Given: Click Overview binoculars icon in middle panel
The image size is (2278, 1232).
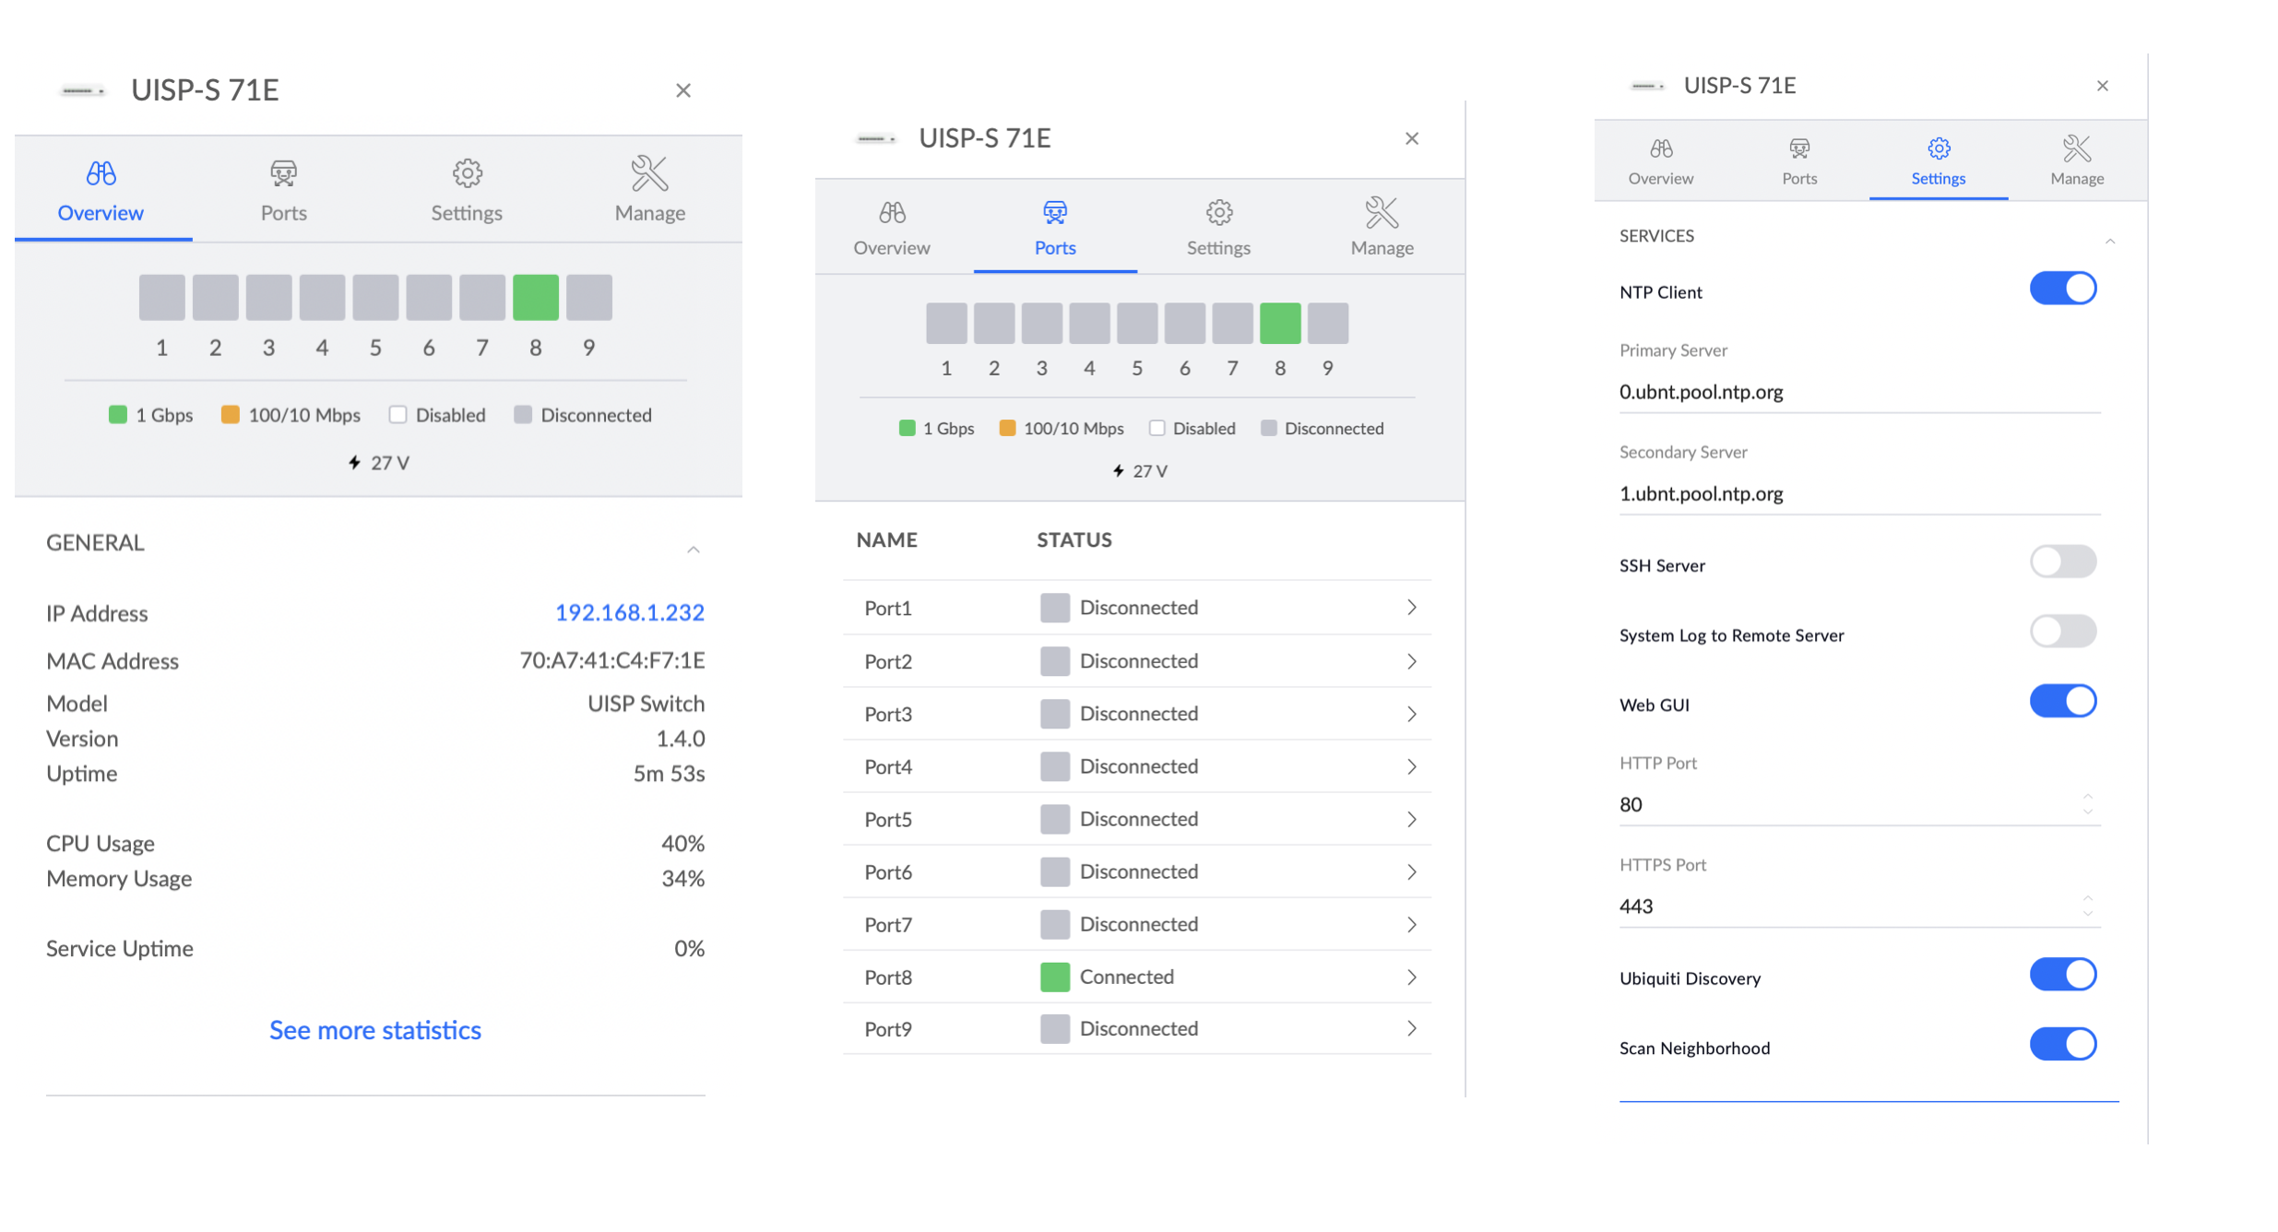Looking at the screenshot, I should click(x=892, y=213).
